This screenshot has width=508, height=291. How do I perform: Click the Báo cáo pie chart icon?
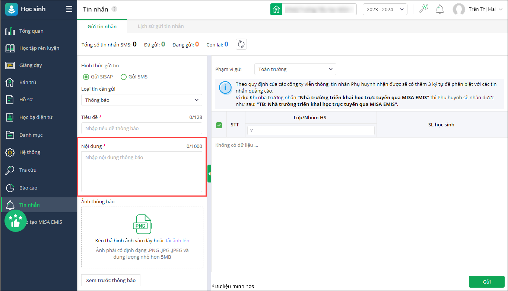click(10, 188)
